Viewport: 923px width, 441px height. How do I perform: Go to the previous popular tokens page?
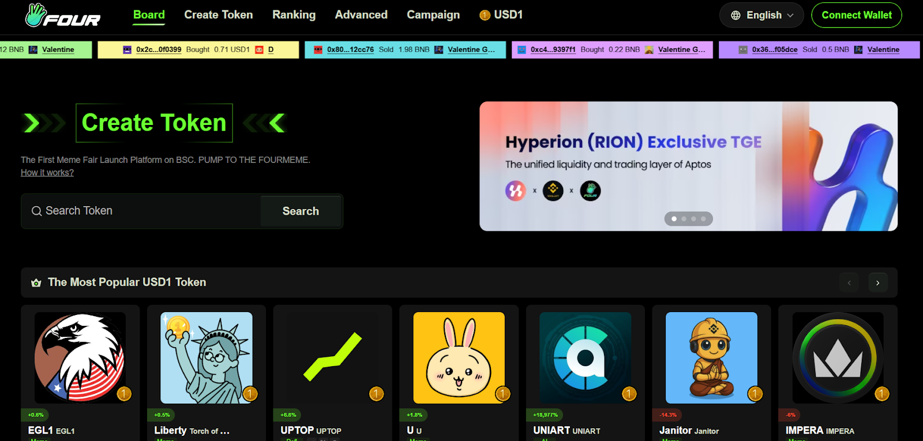click(849, 283)
